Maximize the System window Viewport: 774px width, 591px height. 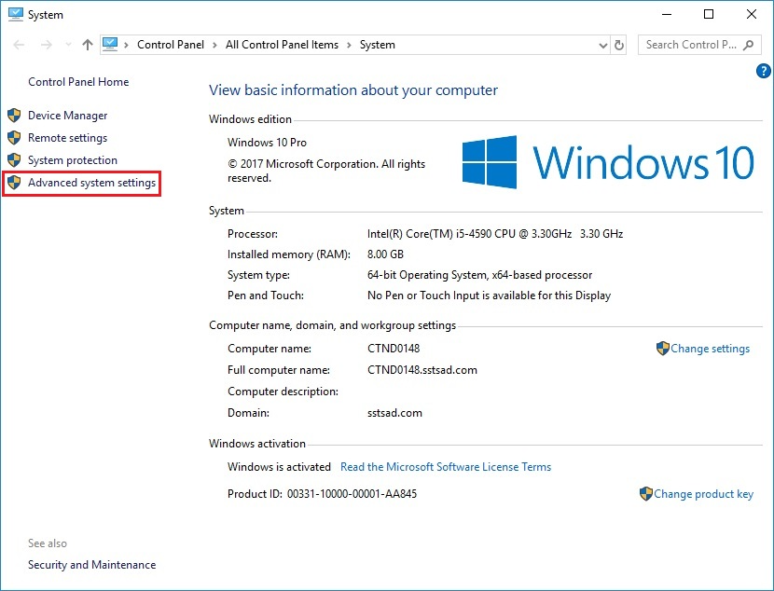(709, 14)
